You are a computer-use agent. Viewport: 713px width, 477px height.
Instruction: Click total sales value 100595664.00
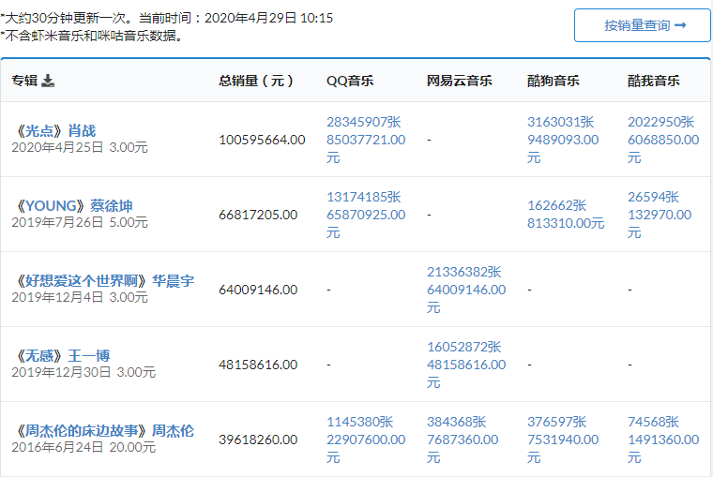262,140
